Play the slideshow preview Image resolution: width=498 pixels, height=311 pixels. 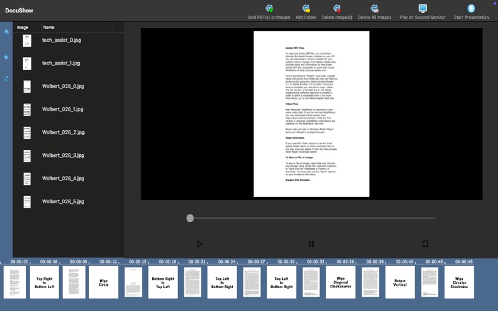click(199, 244)
